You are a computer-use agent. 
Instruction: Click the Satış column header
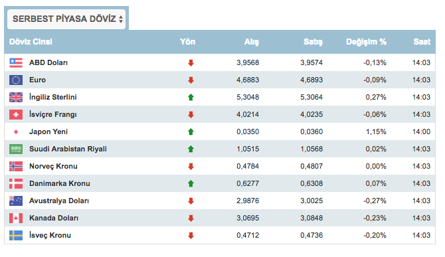click(x=313, y=42)
